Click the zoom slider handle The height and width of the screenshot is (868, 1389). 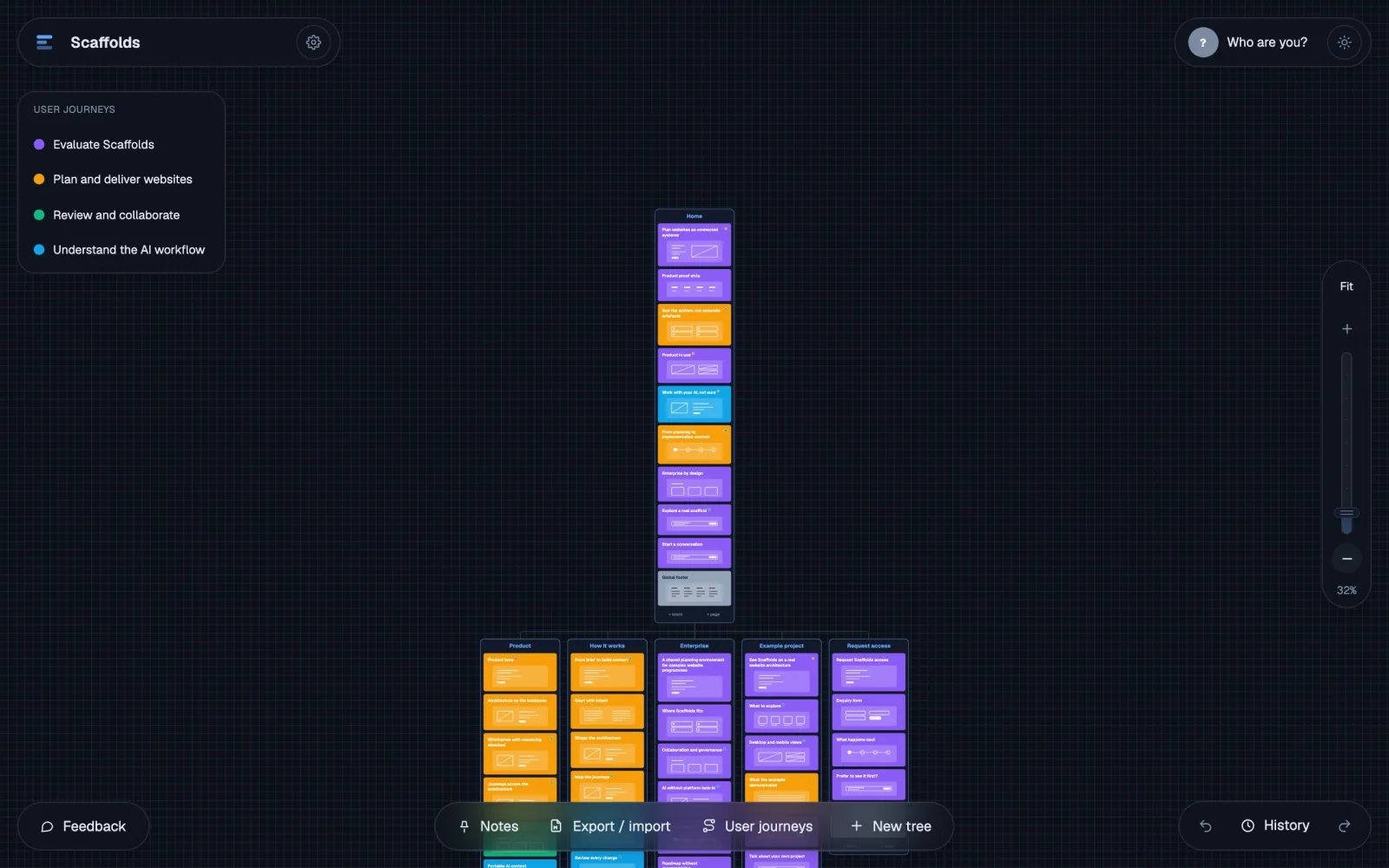click(1346, 513)
